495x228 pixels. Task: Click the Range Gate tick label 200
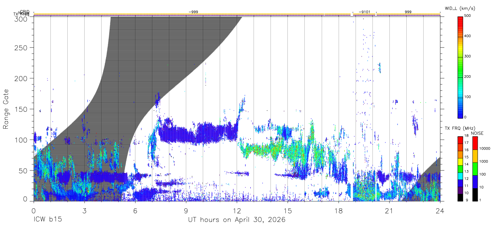(20, 78)
